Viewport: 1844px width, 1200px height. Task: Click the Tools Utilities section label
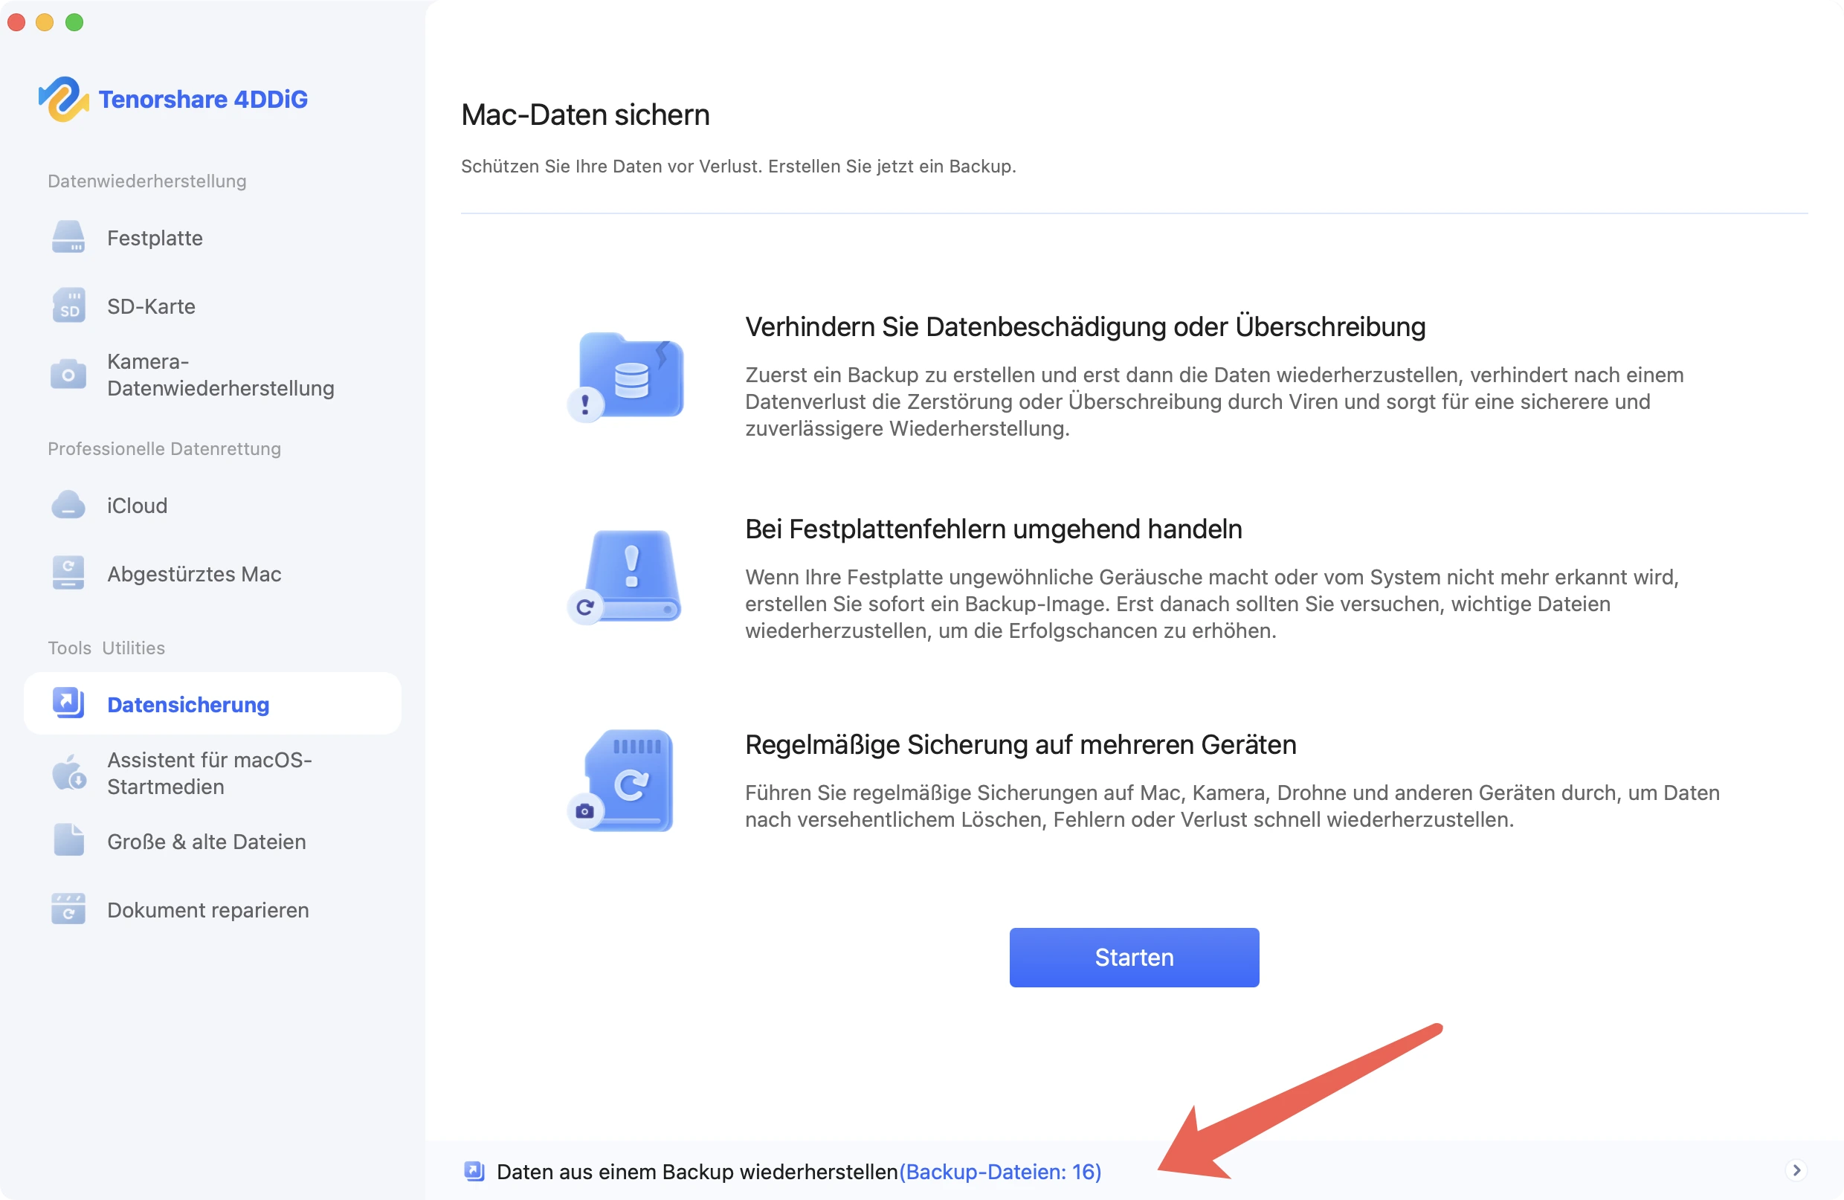[106, 647]
